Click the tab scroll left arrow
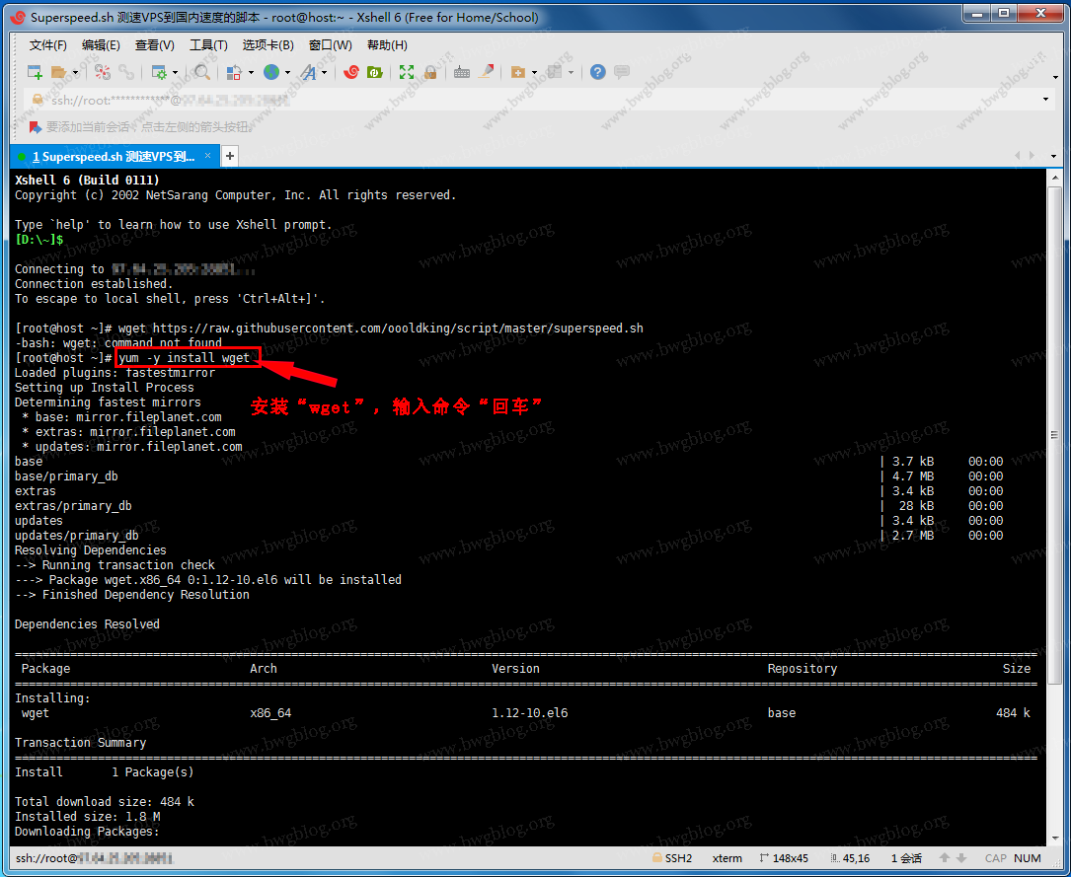Image resolution: width=1071 pixels, height=877 pixels. pos(1018,156)
